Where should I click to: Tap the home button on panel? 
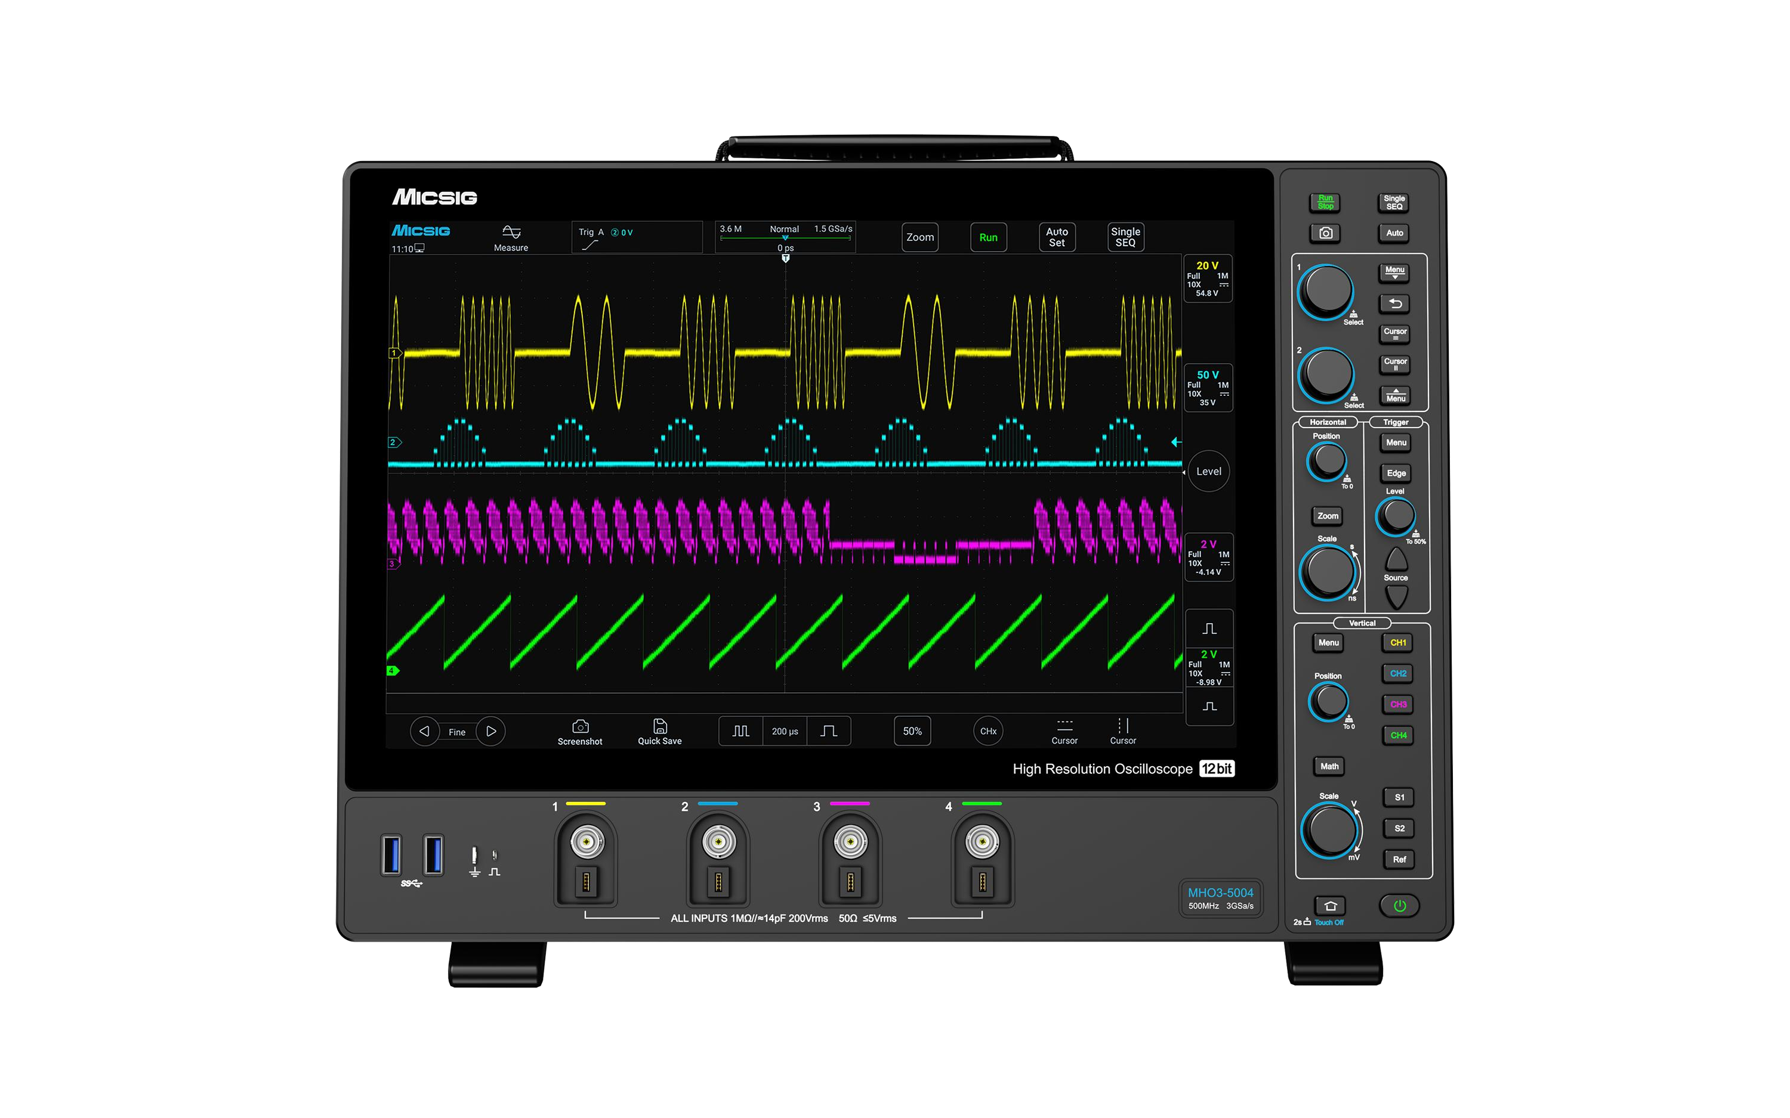[1330, 906]
